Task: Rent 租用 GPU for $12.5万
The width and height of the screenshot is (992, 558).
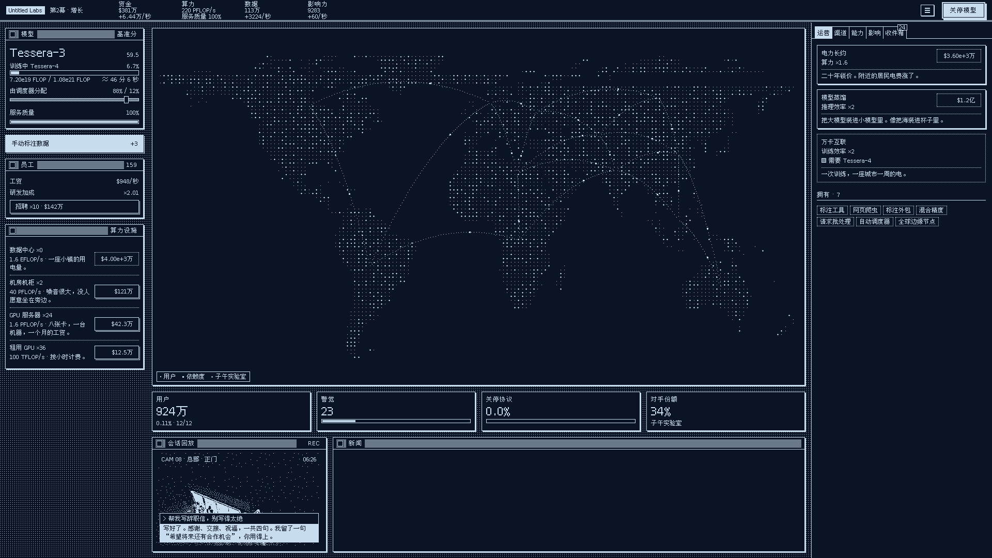Action: 117,352
